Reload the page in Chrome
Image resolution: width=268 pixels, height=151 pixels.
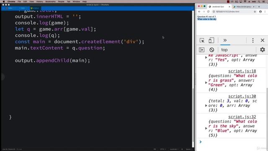tap(208, 12)
